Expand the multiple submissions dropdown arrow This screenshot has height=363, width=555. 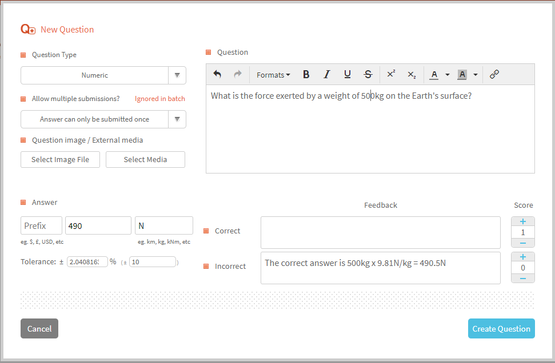pyautogui.click(x=177, y=119)
